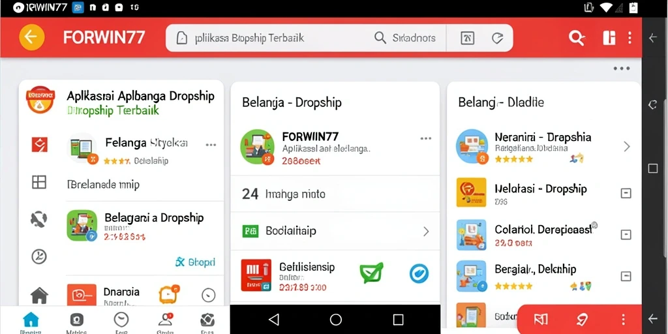
Task: Select the globe icon in left sidebar
Action: point(38,219)
